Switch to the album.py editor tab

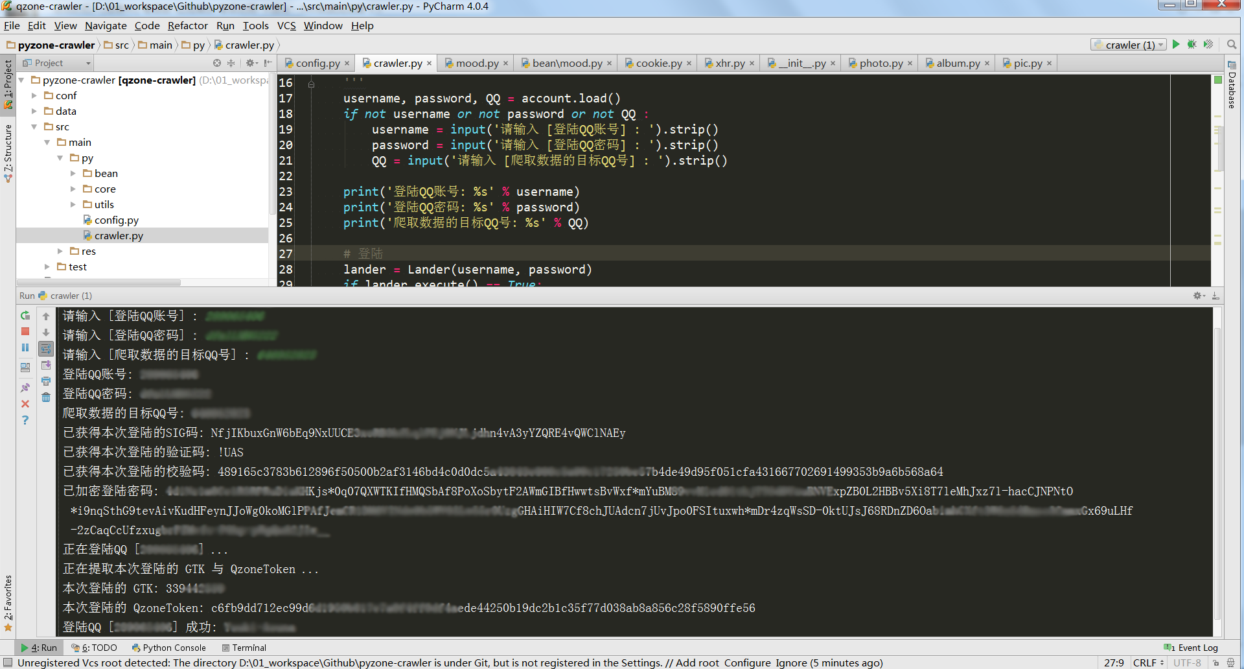958,64
